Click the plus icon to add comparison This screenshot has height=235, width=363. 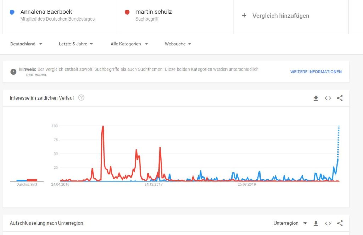(244, 16)
